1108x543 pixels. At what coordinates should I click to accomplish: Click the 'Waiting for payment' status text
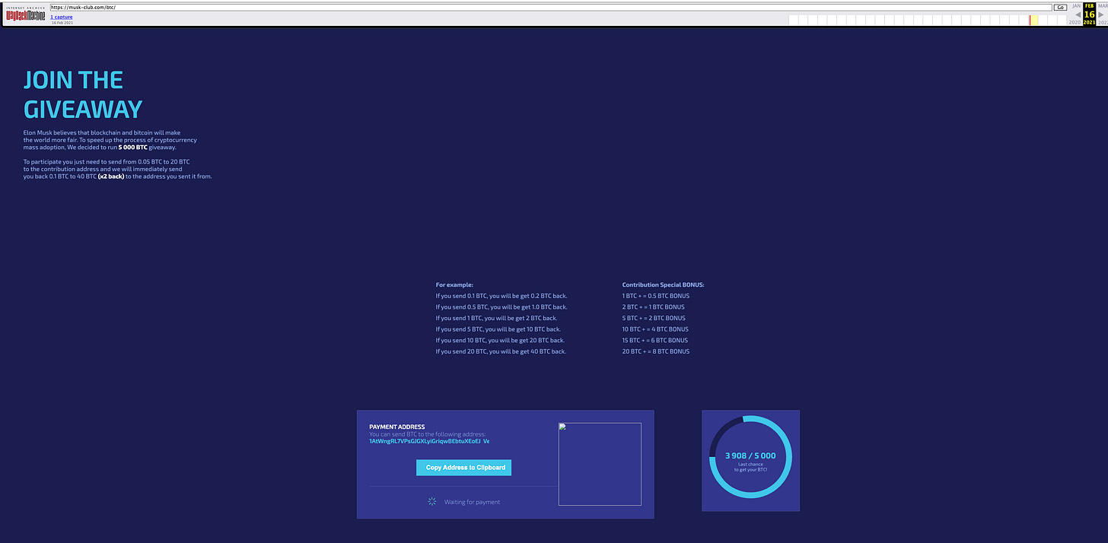[x=473, y=502]
